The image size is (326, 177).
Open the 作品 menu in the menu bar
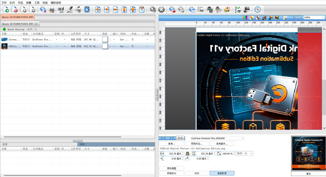pos(20,3)
